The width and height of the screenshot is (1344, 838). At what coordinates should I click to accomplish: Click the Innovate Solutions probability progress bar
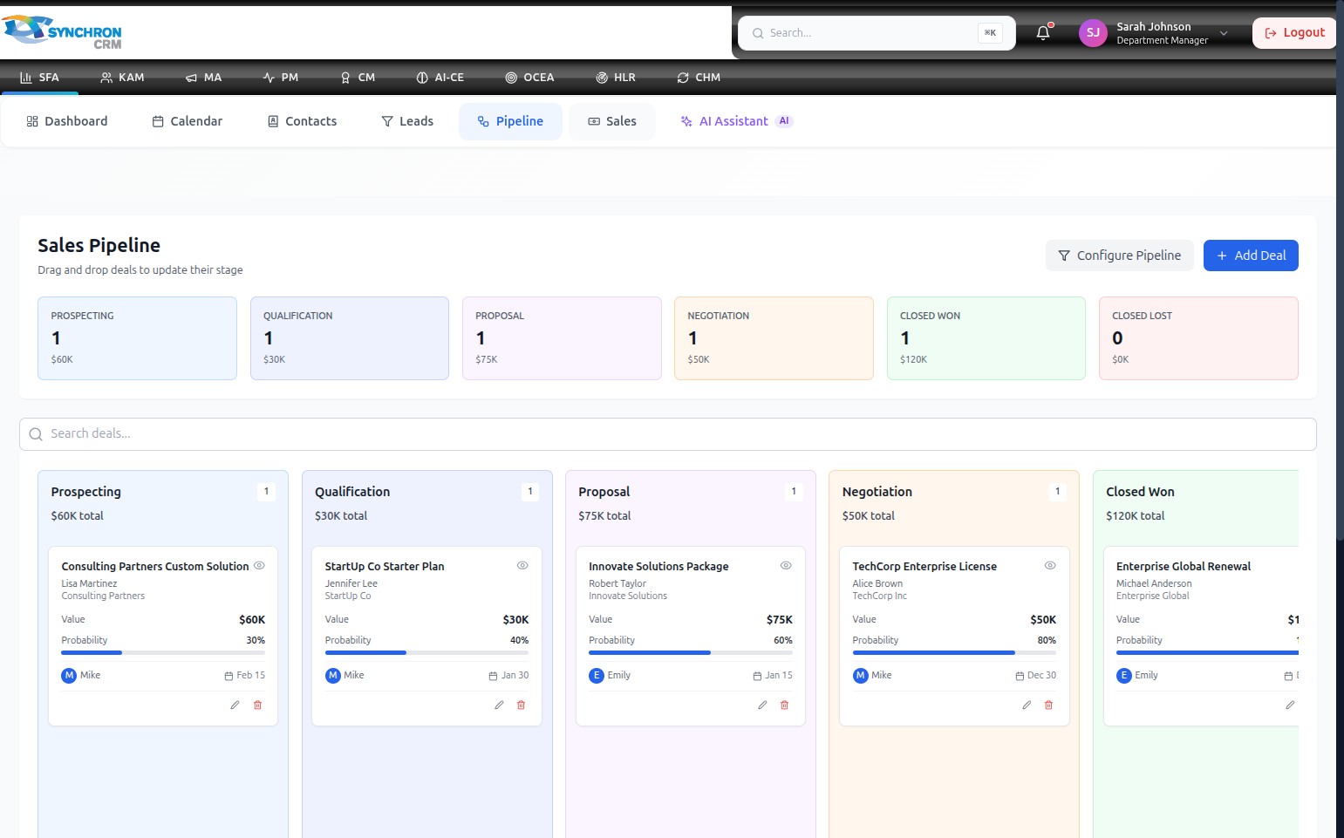pyautogui.click(x=691, y=652)
